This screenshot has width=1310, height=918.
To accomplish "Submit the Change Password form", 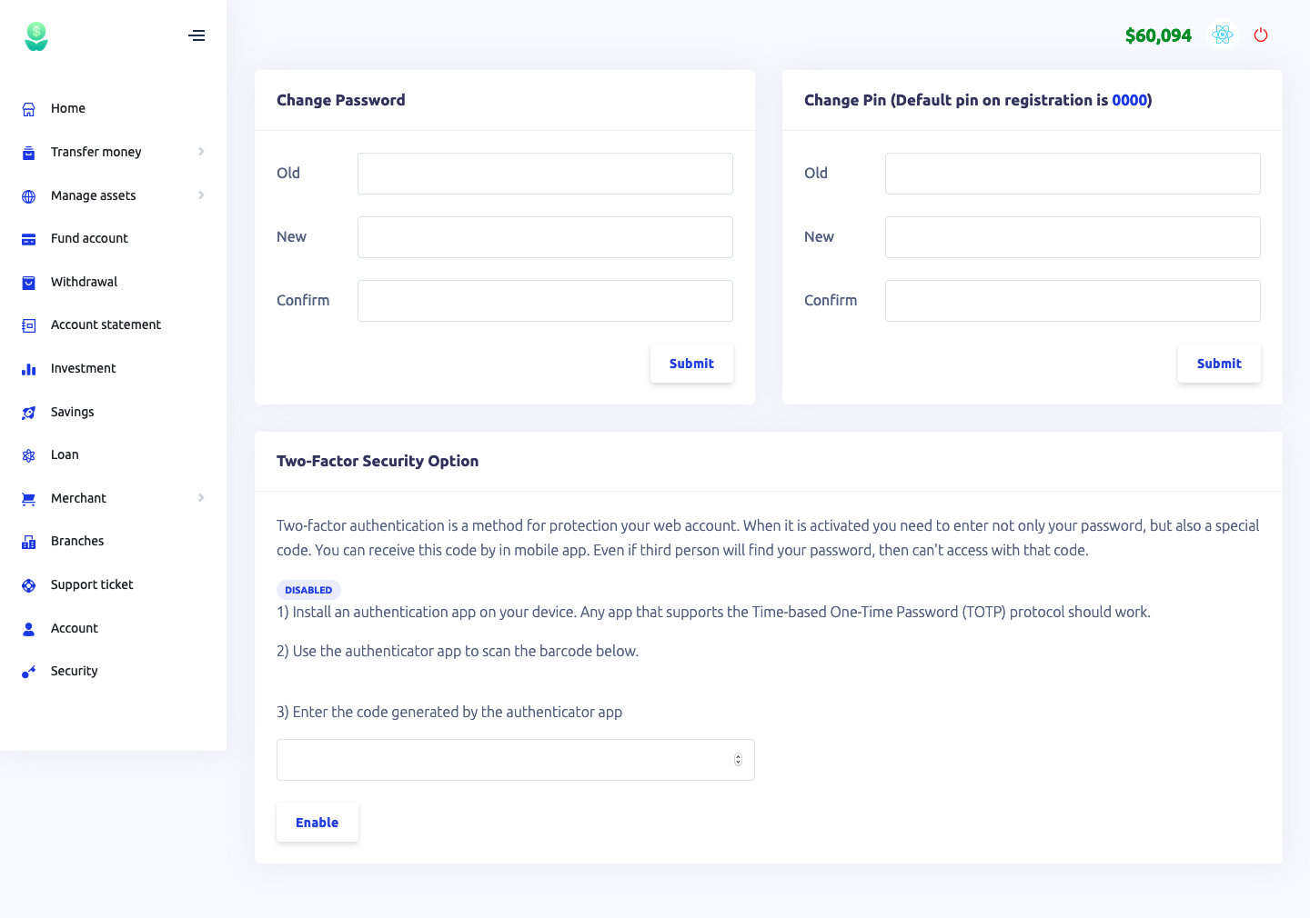I will 691,363.
